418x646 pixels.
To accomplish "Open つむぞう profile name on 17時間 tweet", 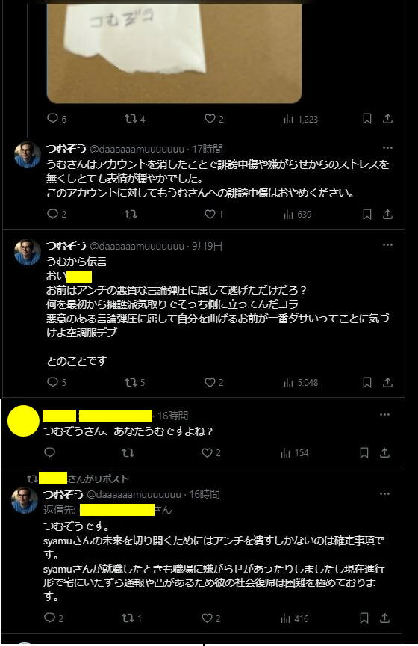I will click(66, 149).
